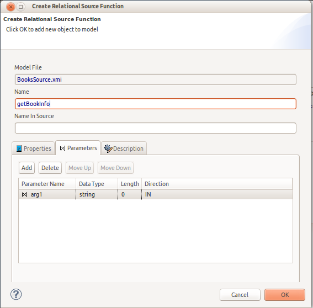
Task: Click the Parameter Name column header
Action: 47,184
